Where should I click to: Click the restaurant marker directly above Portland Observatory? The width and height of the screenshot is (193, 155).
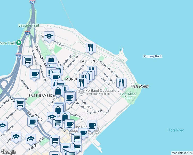[82, 83]
